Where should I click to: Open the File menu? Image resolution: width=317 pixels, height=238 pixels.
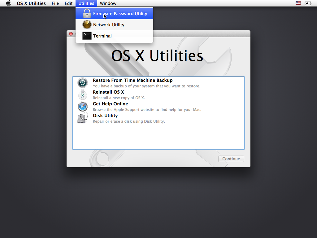[x=55, y=3]
